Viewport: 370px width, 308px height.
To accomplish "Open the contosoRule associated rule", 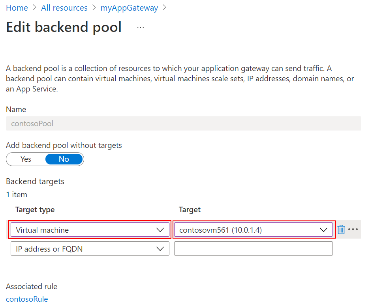I will tap(26, 299).
